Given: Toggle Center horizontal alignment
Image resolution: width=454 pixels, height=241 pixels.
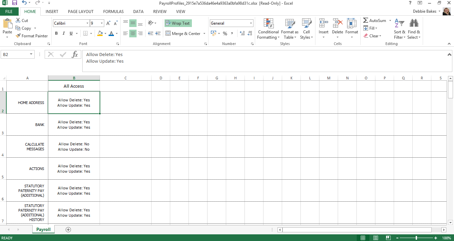Looking at the screenshot, I should tap(133, 33).
